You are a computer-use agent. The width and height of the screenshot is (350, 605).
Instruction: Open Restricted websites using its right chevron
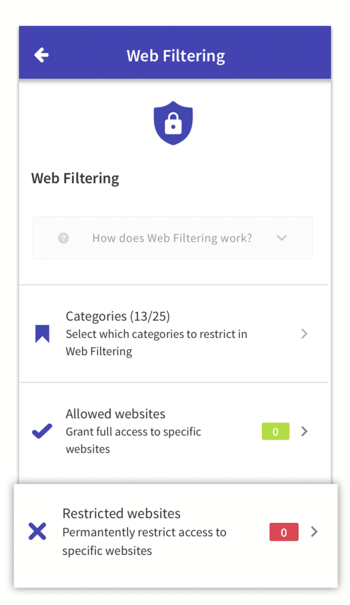(x=314, y=532)
